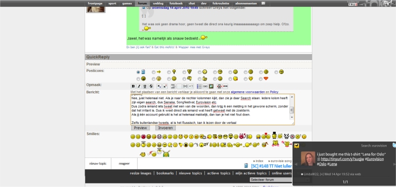Click the Invoeren button
396x187 pixels.
165,128
